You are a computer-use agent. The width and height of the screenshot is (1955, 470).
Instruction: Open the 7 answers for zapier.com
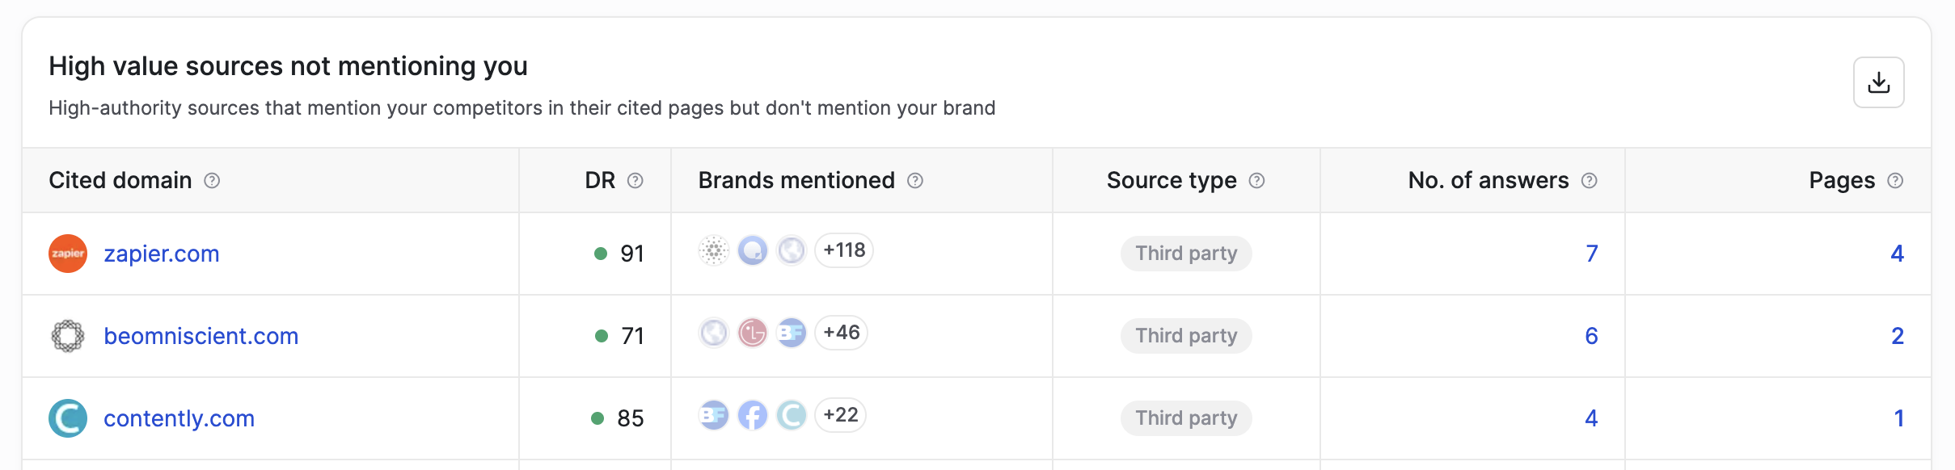pos(1592,254)
